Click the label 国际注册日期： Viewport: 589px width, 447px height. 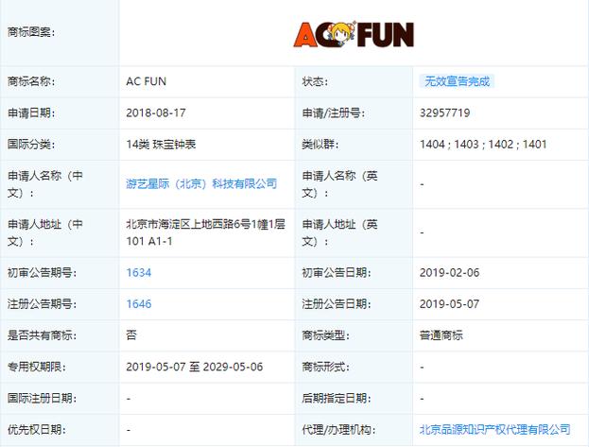coord(42,398)
